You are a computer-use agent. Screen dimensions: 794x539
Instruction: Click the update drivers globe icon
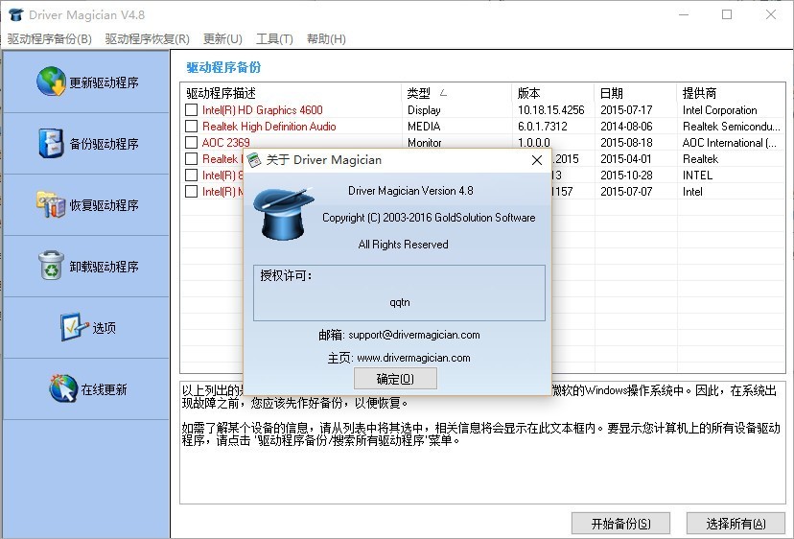point(51,82)
